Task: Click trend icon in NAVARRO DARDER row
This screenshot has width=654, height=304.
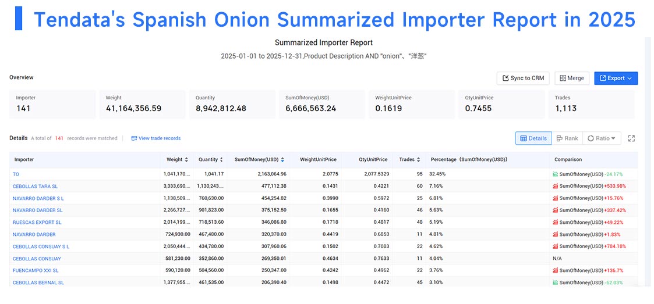Action: click(x=555, y=234)
